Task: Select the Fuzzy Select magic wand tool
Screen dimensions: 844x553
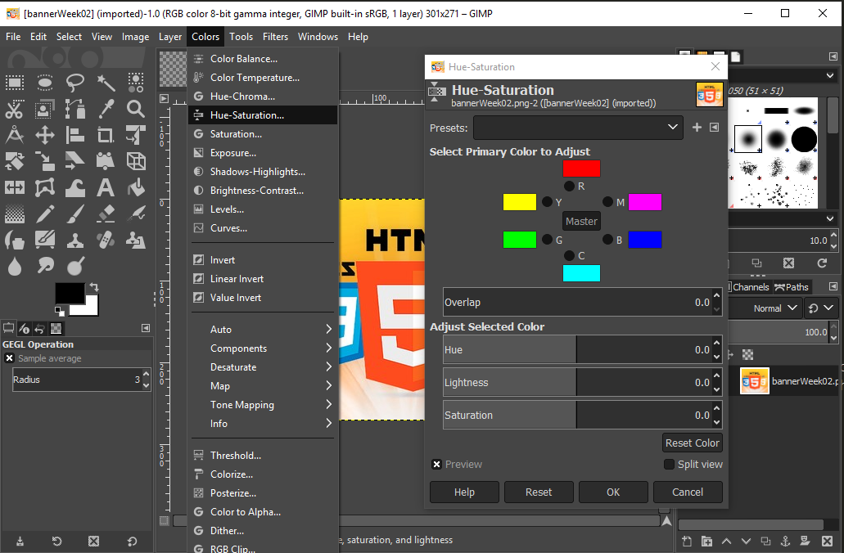Action: 106,83
